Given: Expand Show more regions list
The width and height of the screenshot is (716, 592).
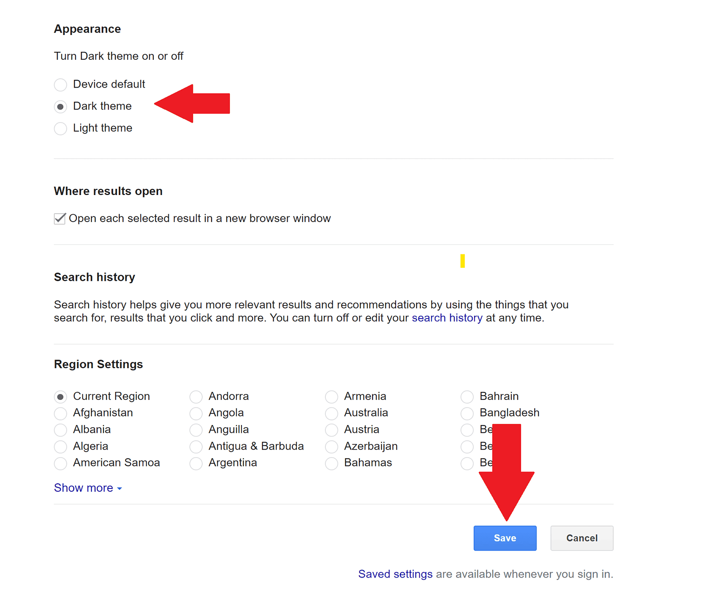Looking at the screenshot, I should tap(88, 488).
